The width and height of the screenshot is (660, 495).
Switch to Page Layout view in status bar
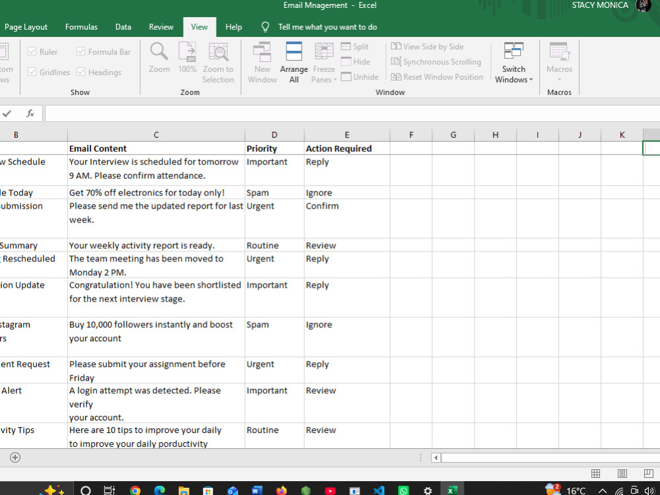pyautogui.click(x=622, y=473)
